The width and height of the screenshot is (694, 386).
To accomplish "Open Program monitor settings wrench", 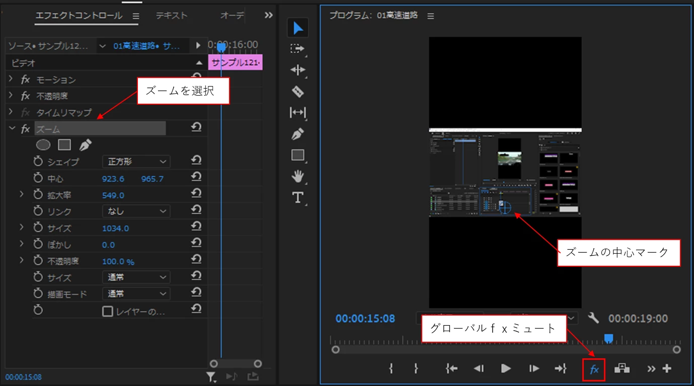I will [594, 318].
